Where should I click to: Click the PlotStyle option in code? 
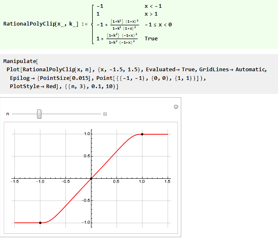coord(25,86)
